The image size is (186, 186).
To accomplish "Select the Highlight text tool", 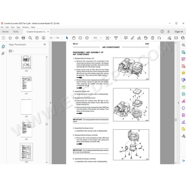I will (x=132, y=38).
